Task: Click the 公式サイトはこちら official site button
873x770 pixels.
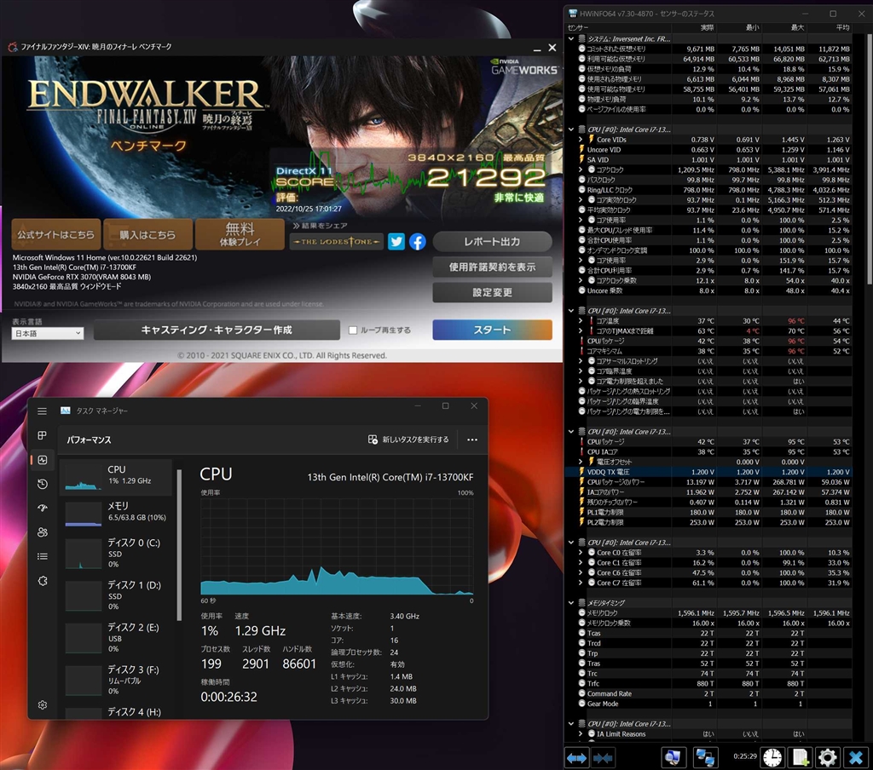Action: pos(55,234)
